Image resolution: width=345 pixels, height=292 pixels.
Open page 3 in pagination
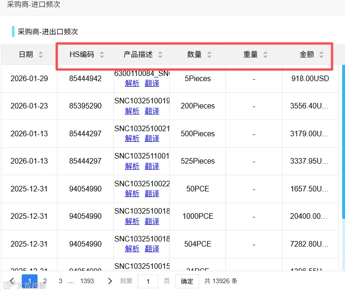(61, 281)
